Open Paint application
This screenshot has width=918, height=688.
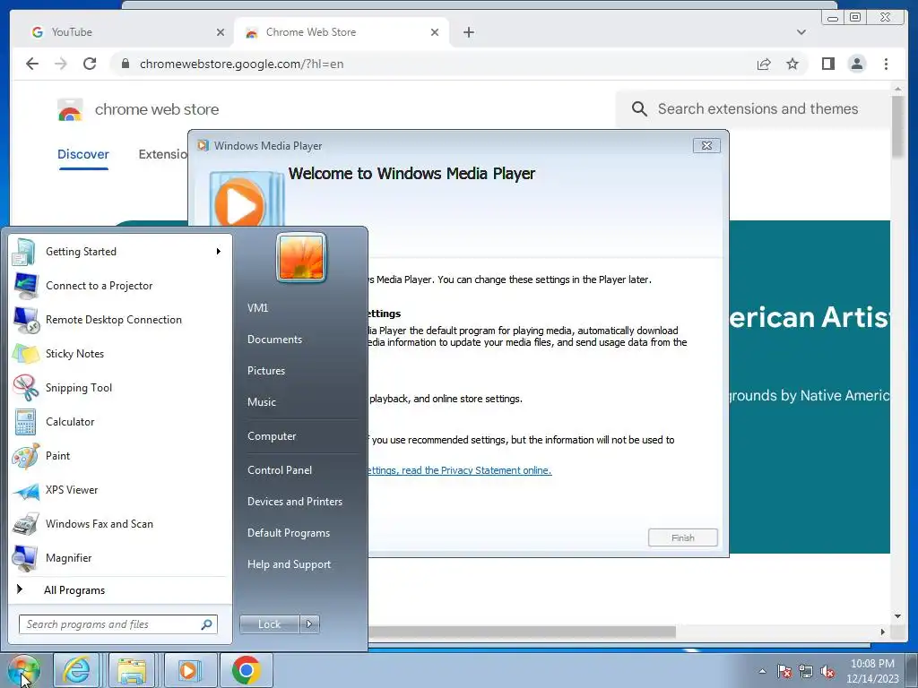tap(120, 456)
